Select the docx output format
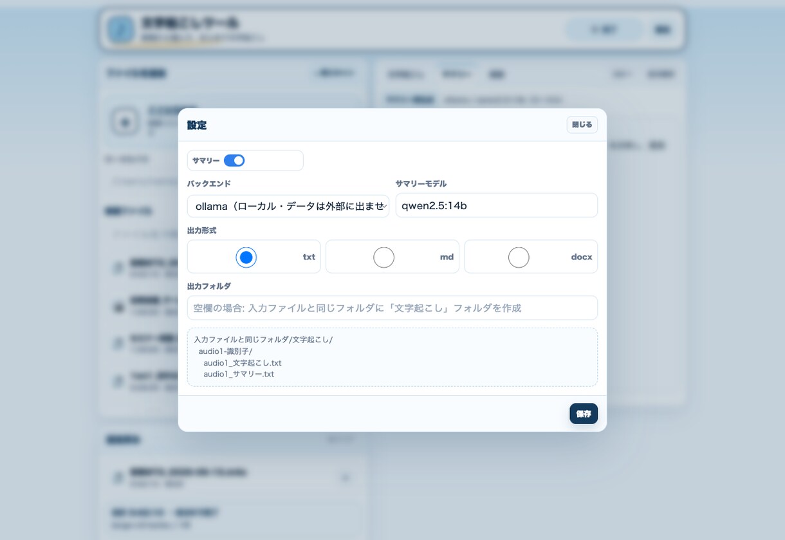785x540 pixels. pyautogui.click(x=519, y=257)
